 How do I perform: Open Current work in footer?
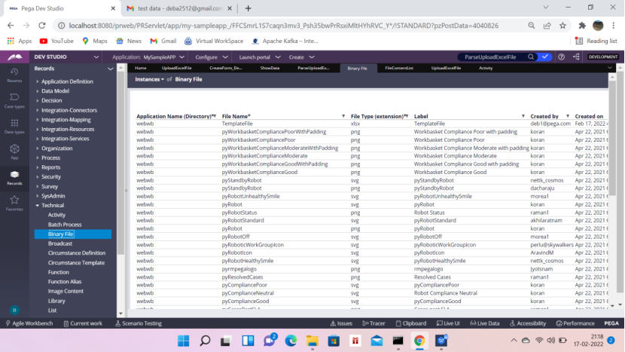pyautogui.click(x=83, y=323)
